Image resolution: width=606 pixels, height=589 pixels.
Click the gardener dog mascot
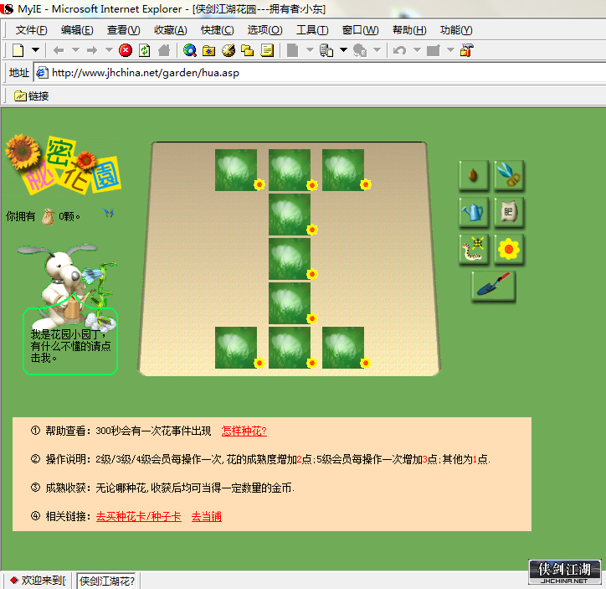pyautogui.click(x=66, y=287)
